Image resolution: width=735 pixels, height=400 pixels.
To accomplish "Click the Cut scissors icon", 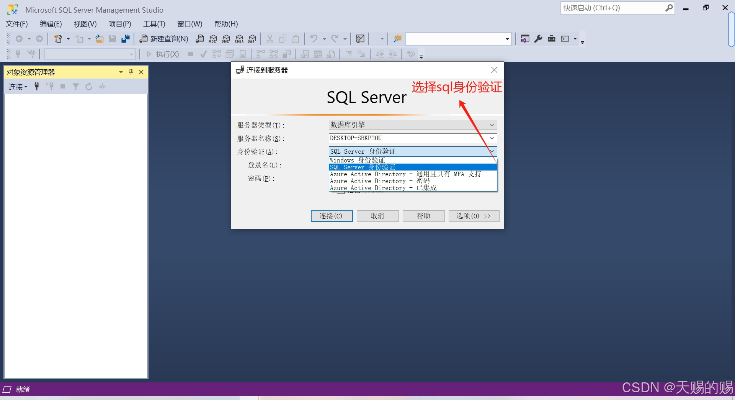I will point(270,39).
